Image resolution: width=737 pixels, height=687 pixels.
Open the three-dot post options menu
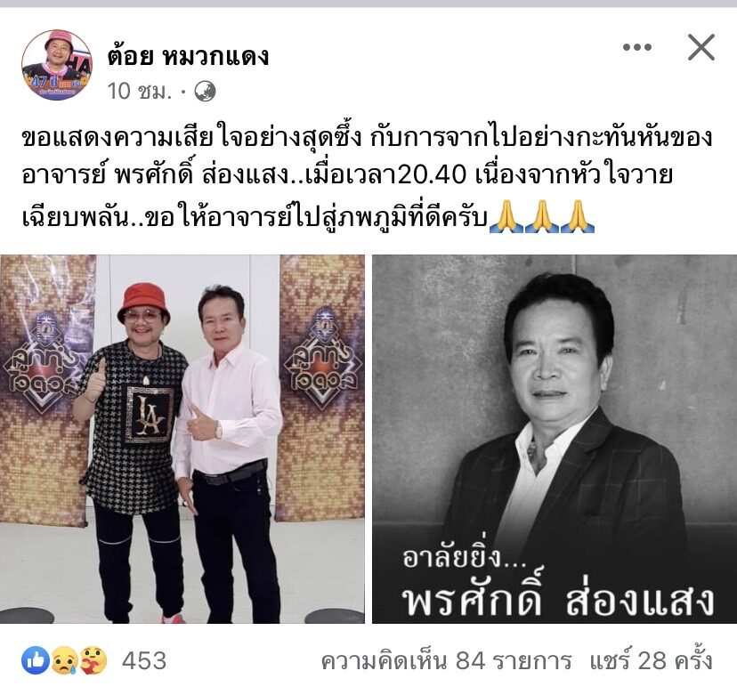637,47
